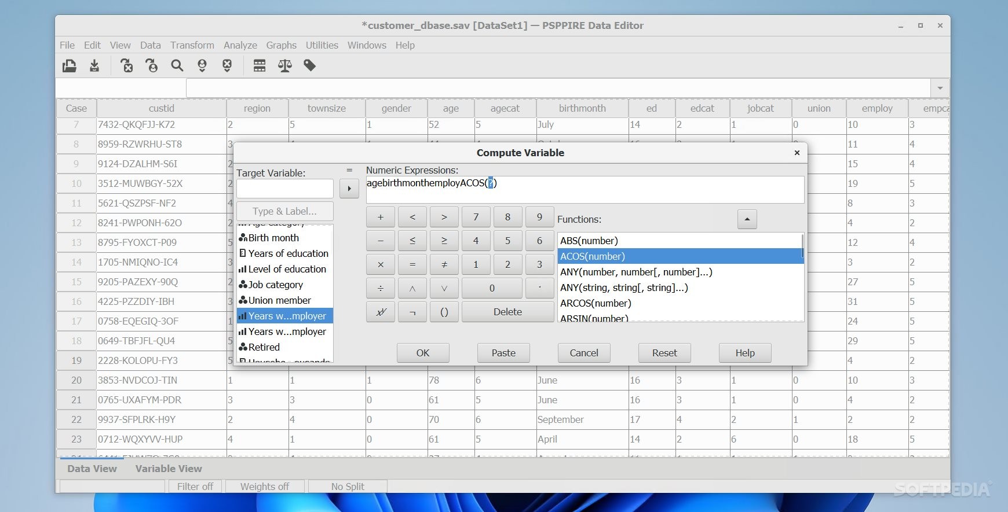This screenshot has height=512, width=1008.
Task: Click the parentheses () button
Action: 444,312
